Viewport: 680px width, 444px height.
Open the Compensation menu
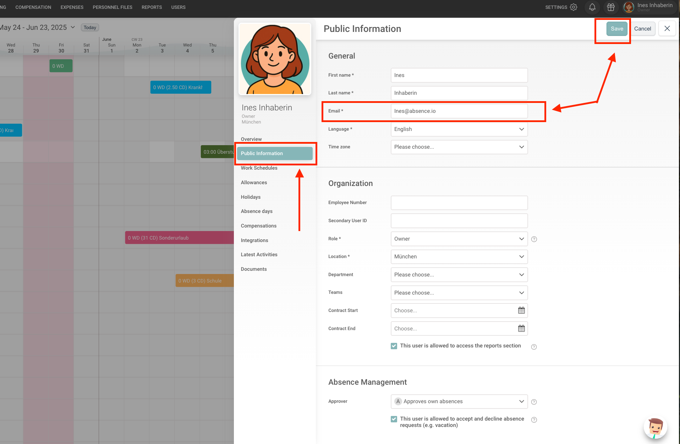click(33, 7)
